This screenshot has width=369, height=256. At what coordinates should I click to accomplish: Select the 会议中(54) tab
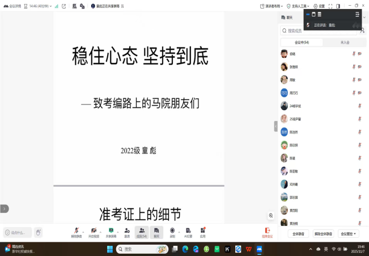point(302,42)
